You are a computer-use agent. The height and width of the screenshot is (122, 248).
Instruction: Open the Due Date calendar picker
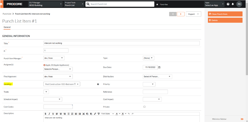[159, 67]
